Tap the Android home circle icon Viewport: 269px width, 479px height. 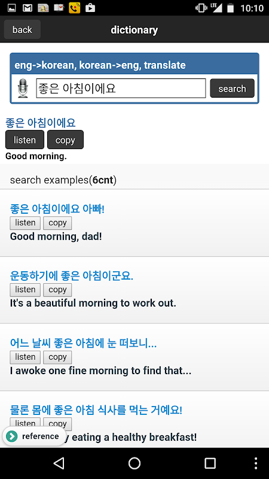(134, 463)
